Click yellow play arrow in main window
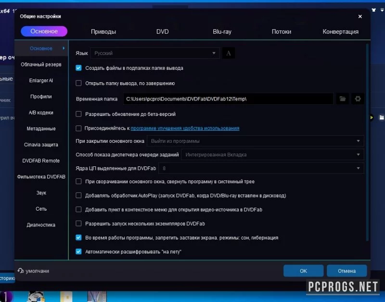The width and height of the screenshot is (385, 302). [x=371, y=117]
